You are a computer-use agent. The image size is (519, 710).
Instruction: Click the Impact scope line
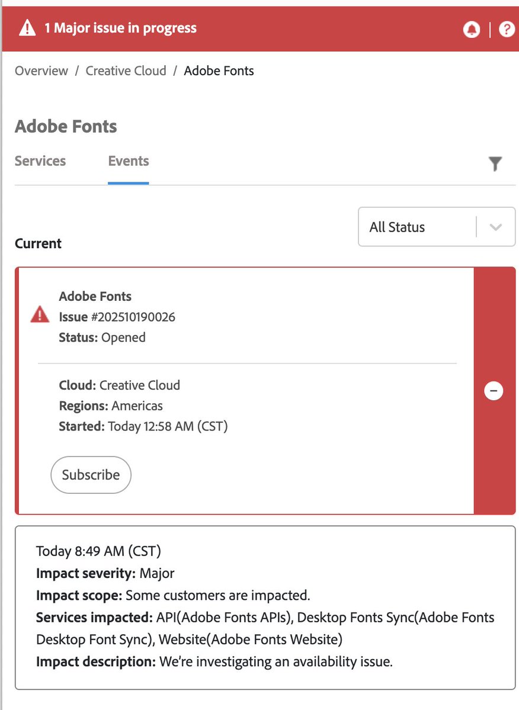(x=173, y=596)
